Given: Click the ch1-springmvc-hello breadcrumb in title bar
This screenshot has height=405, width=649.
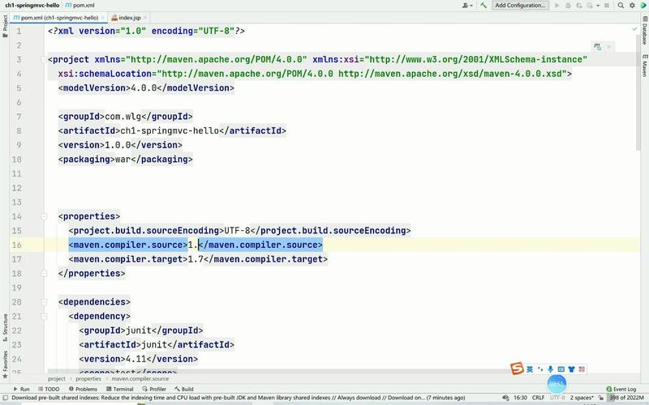Looking at the screenshot, I should (32, 6).
